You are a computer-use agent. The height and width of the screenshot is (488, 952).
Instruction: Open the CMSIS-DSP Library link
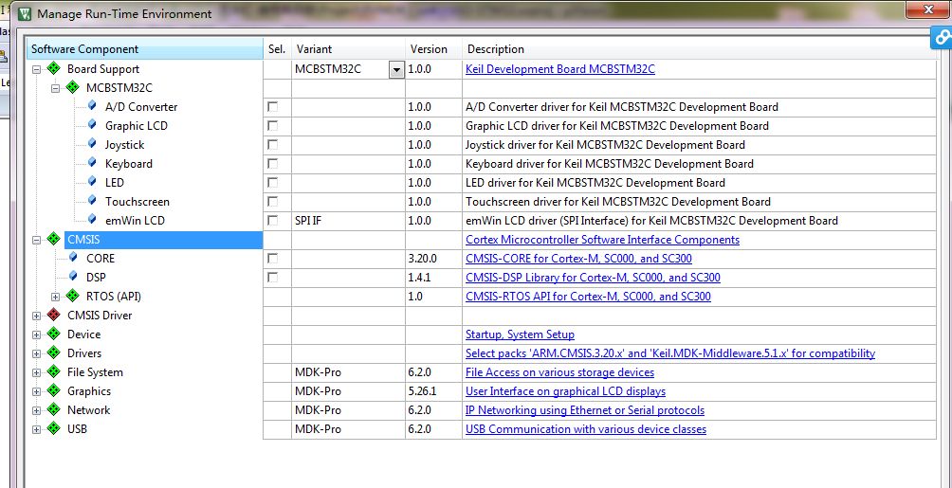coord(593,278)
